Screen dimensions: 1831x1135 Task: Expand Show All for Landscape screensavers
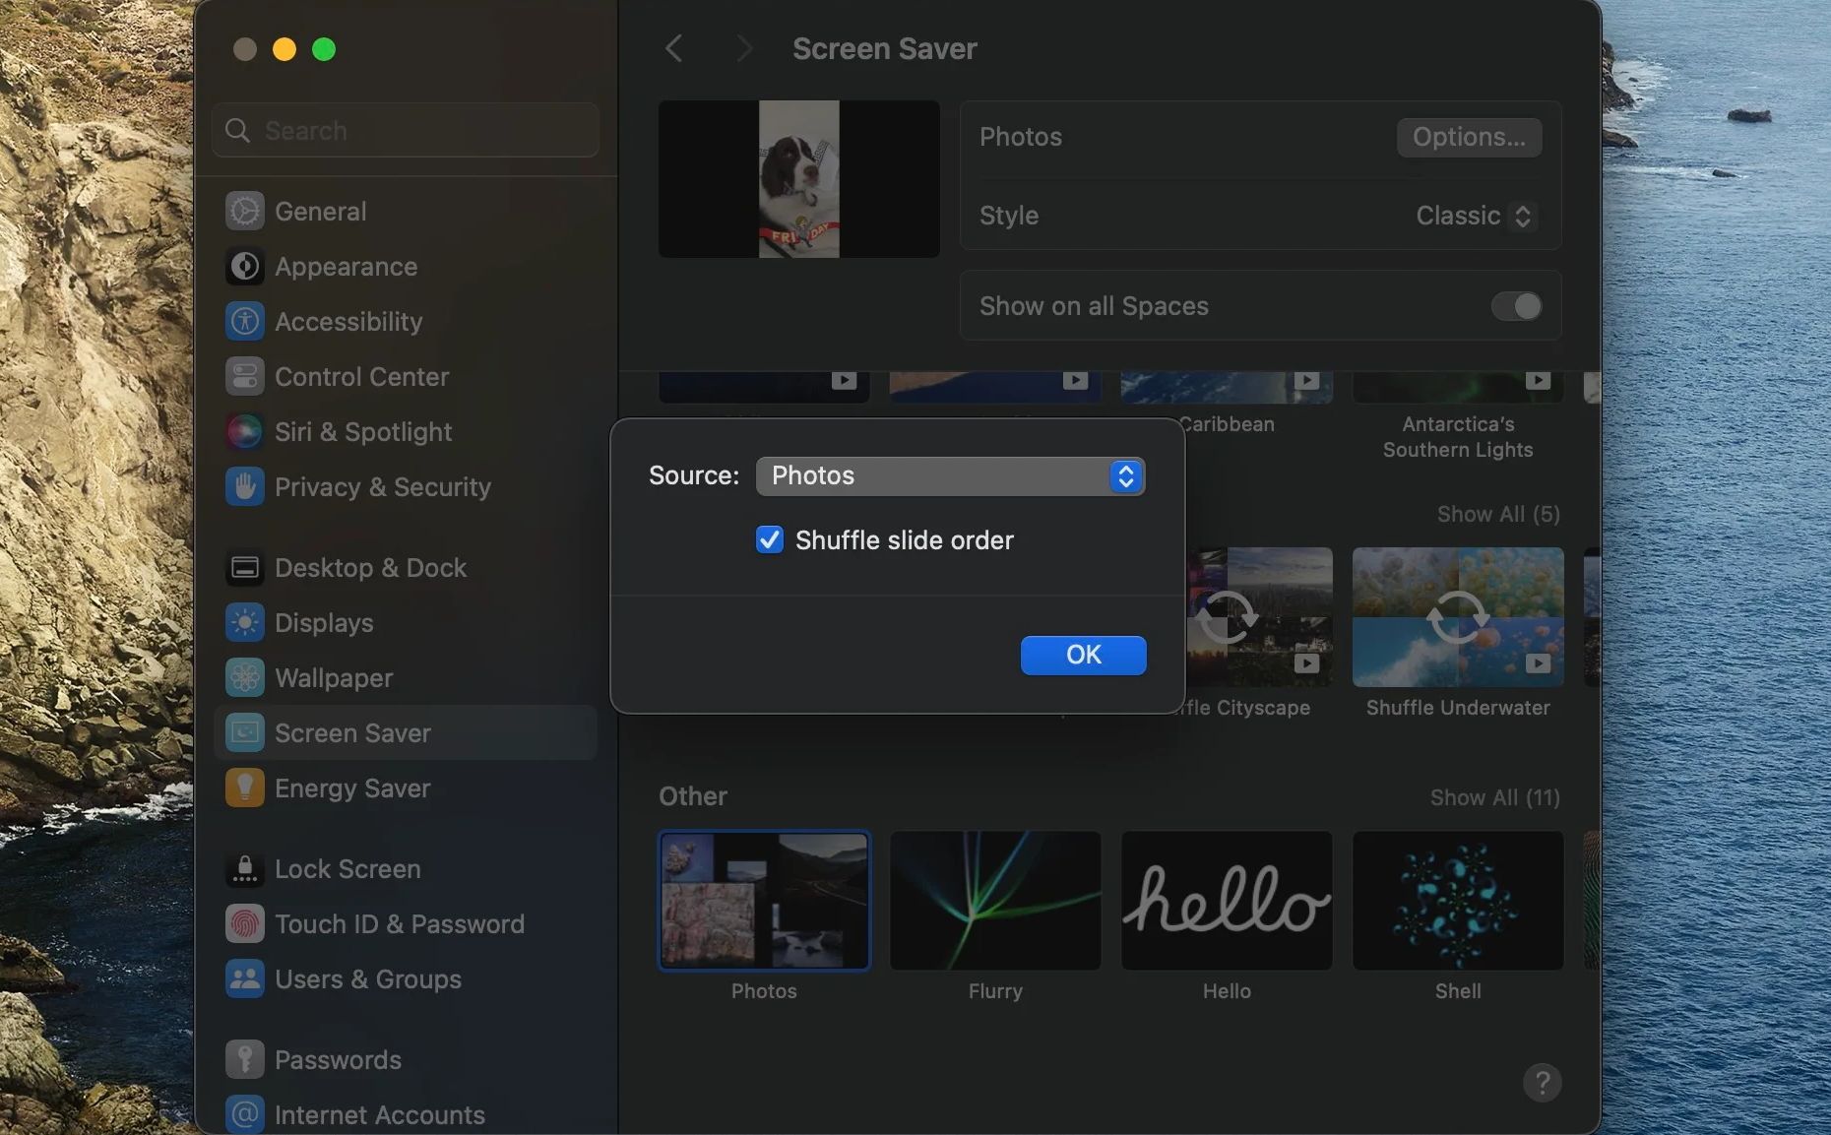[x=1497, y=514]
